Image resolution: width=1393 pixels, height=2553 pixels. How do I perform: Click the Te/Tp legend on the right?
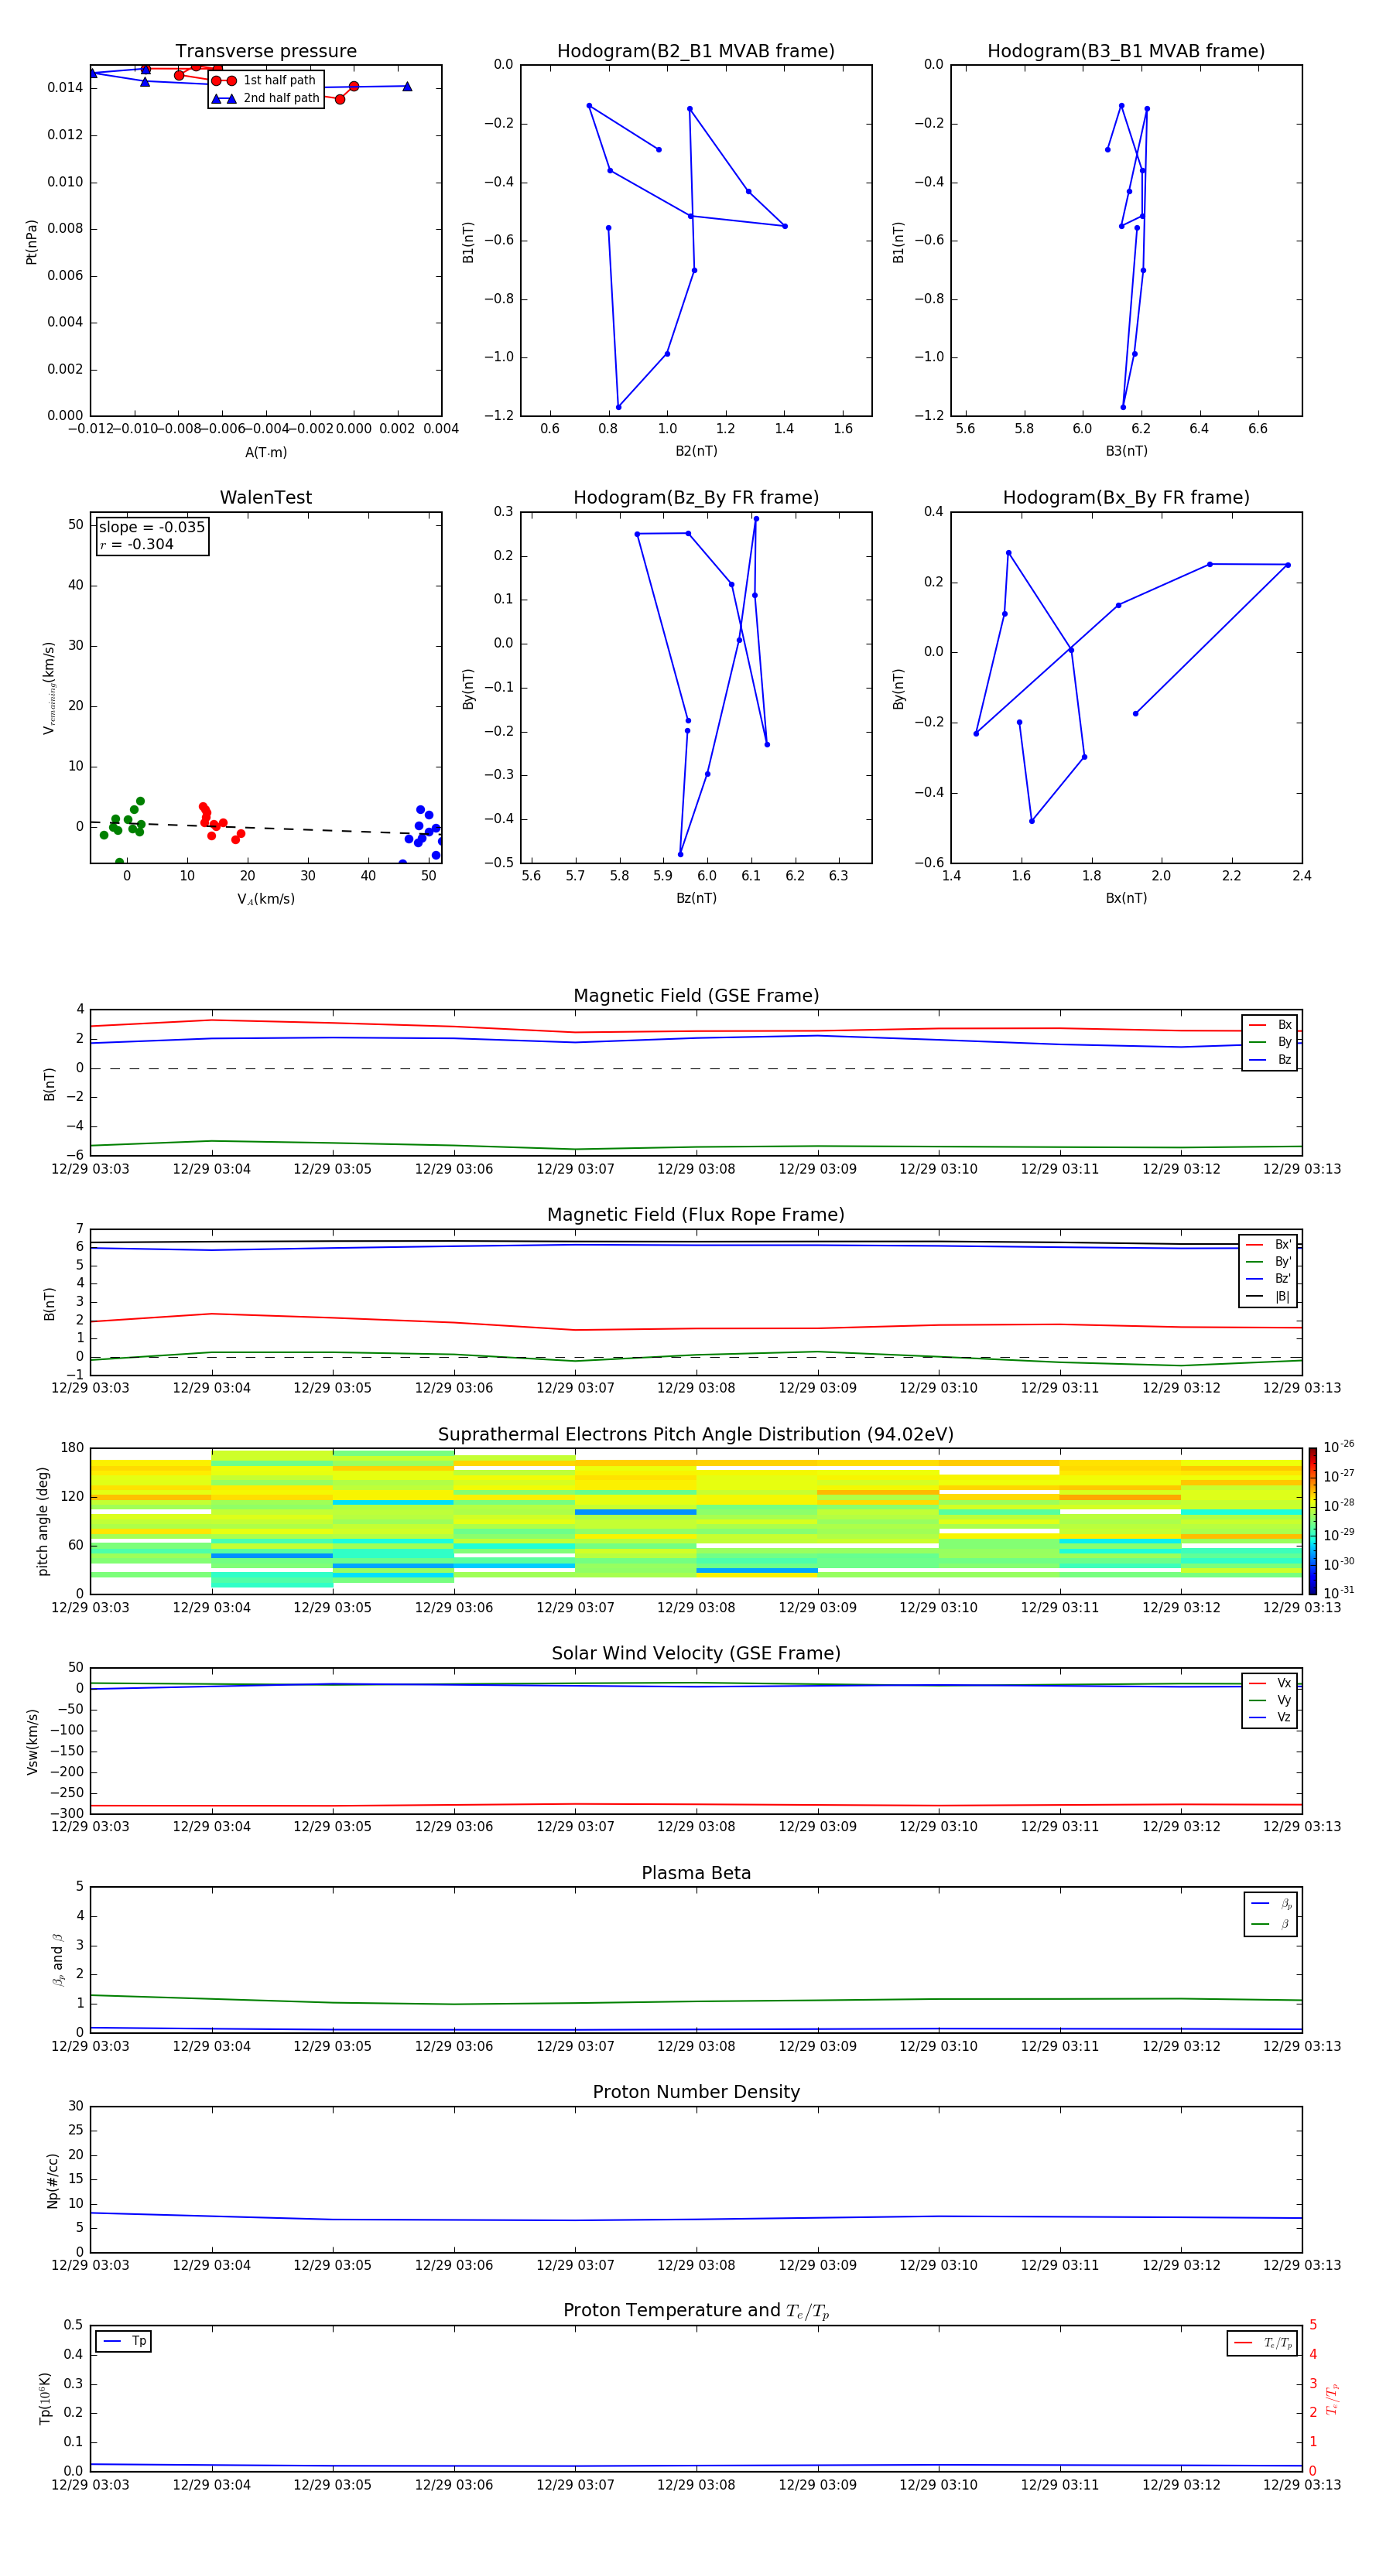click(x=1261, y=2343)
